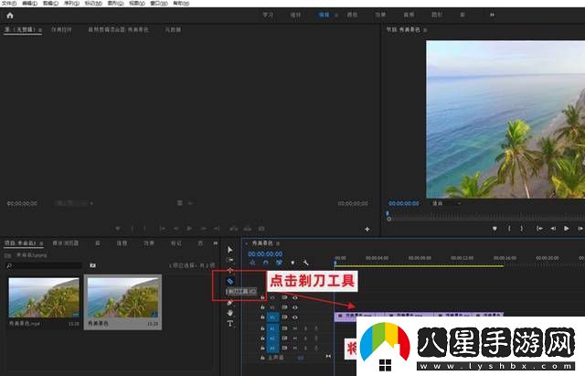
Task: Click Program monitor playhead marker
Action: pyautogui.click(x=388, y=213)
